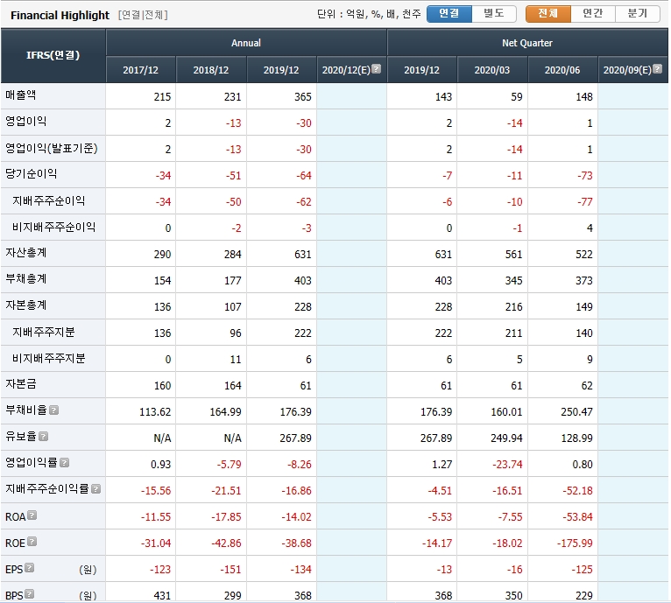The width and height of the screenshot is (671, 603).
Task: Open help icon next to 2020/12(E) header
Action: (376, 69)
